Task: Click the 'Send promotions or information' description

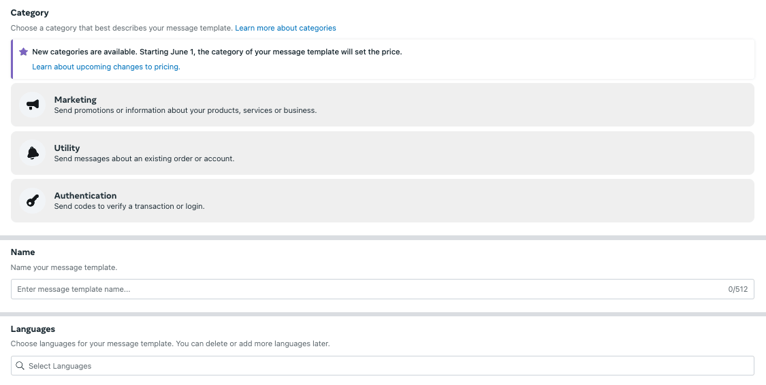Action: [x=185, y=110]
